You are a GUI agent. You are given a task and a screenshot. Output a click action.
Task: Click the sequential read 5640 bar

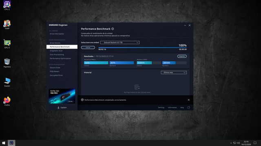[x=96, y=63]
